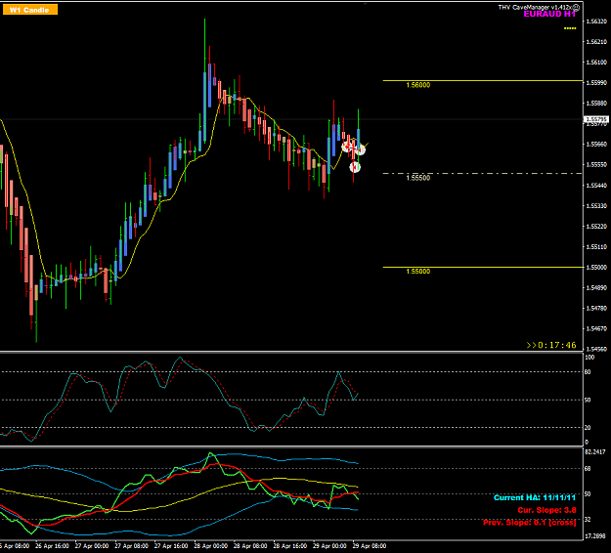Screen dimensions: 611x553
Task: Click the expert advisor smiley icon
Action: tap(576, 7)
